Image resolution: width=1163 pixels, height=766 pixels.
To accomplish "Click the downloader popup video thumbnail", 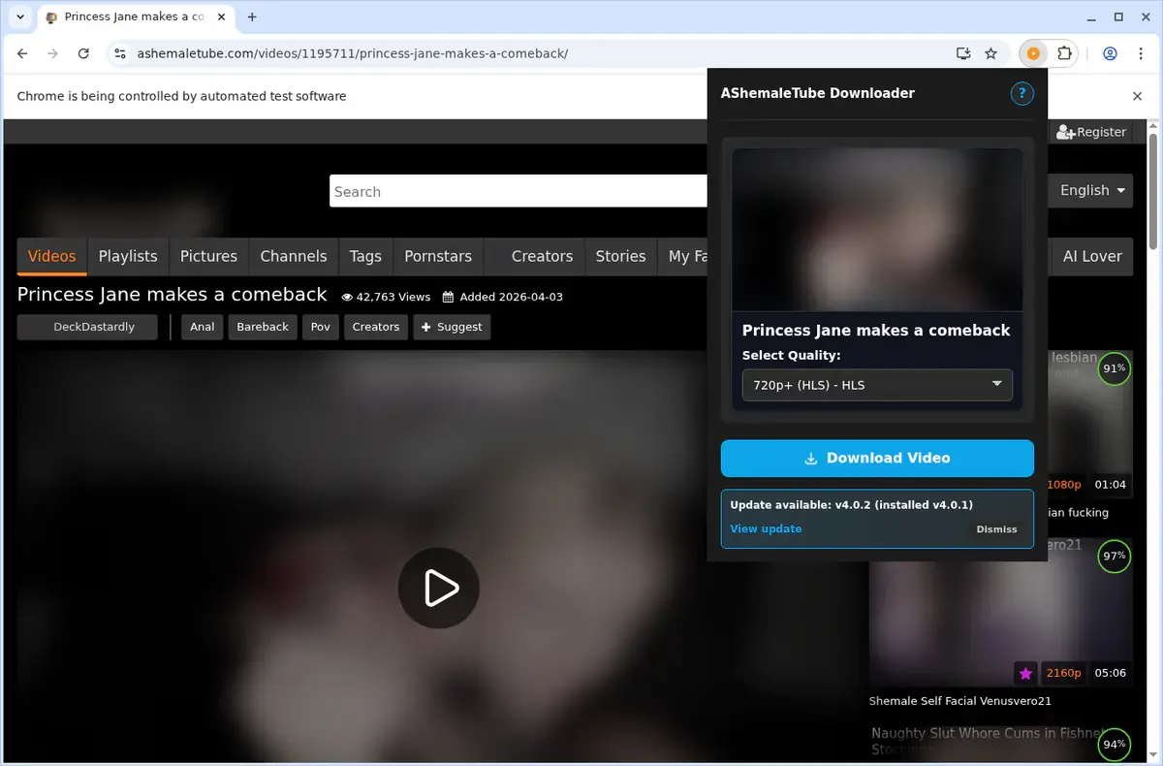I will click(877, 230).
